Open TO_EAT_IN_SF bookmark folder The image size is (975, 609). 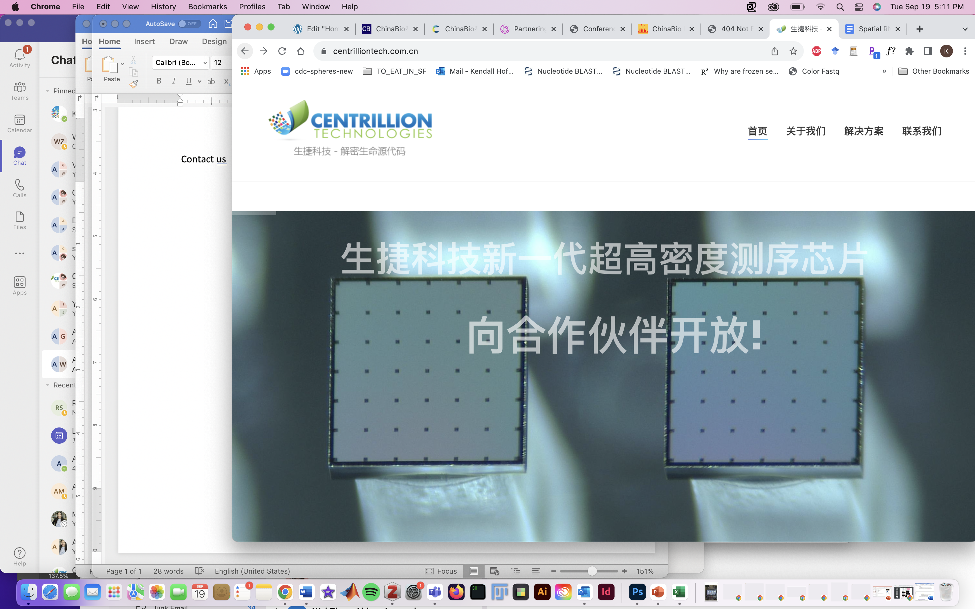[394, 71]
